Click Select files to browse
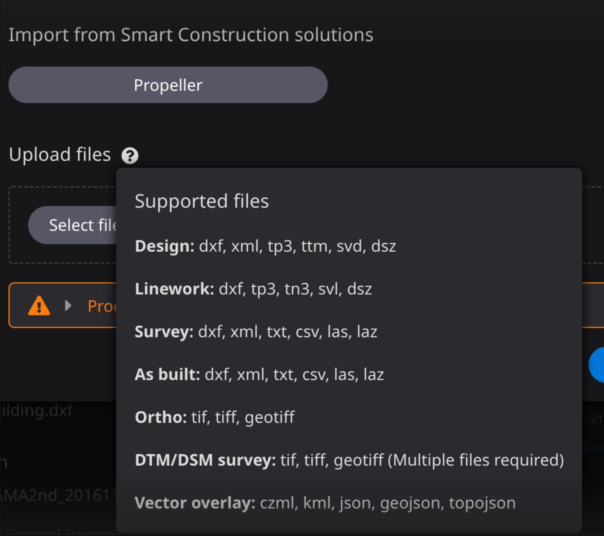The image size is (604, 536). tap(83, 225)
